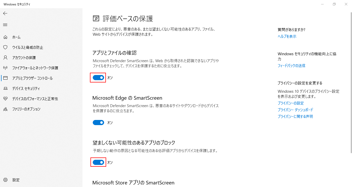The height and width of the screenshot is (187, 352).
Task: Click the プライバシー ダッシュボード link
Action: tap(295, 110)
